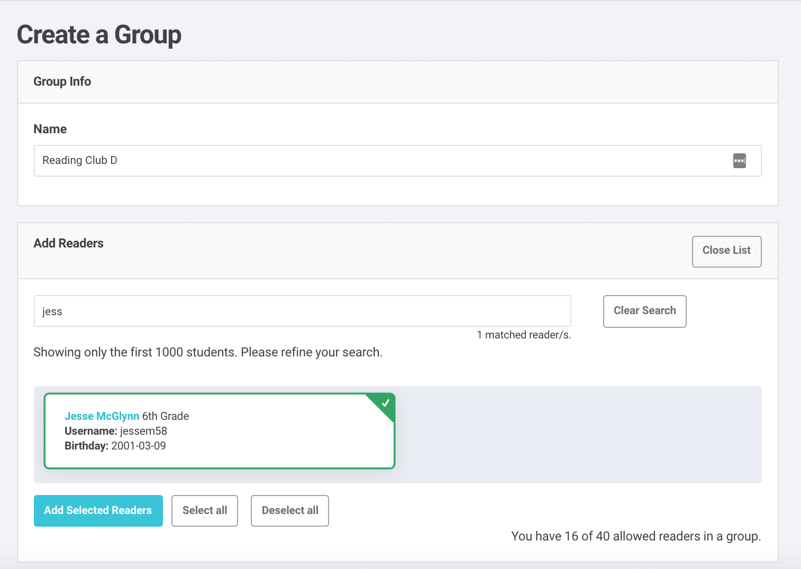Click the 'Create a Group' page heading

point(99,35)
